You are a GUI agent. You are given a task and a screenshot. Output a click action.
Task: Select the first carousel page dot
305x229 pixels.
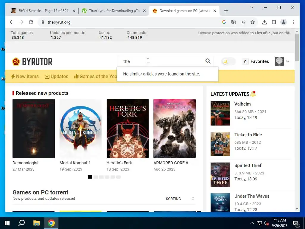90,177
